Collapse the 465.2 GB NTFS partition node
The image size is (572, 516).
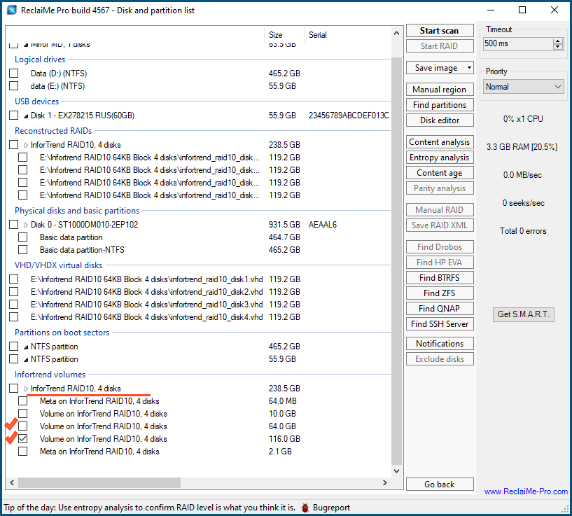(x=26, y=347)
